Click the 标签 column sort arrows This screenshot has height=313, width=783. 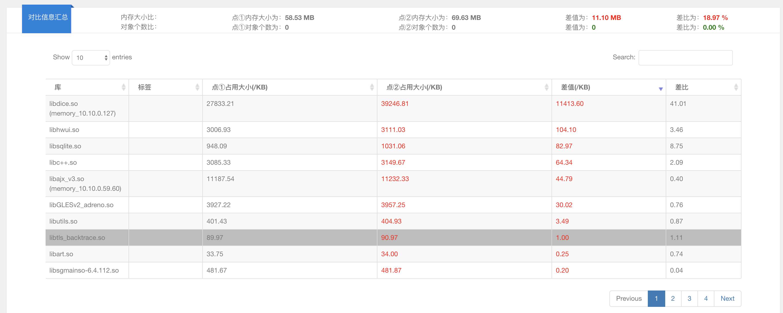(197, 87)
